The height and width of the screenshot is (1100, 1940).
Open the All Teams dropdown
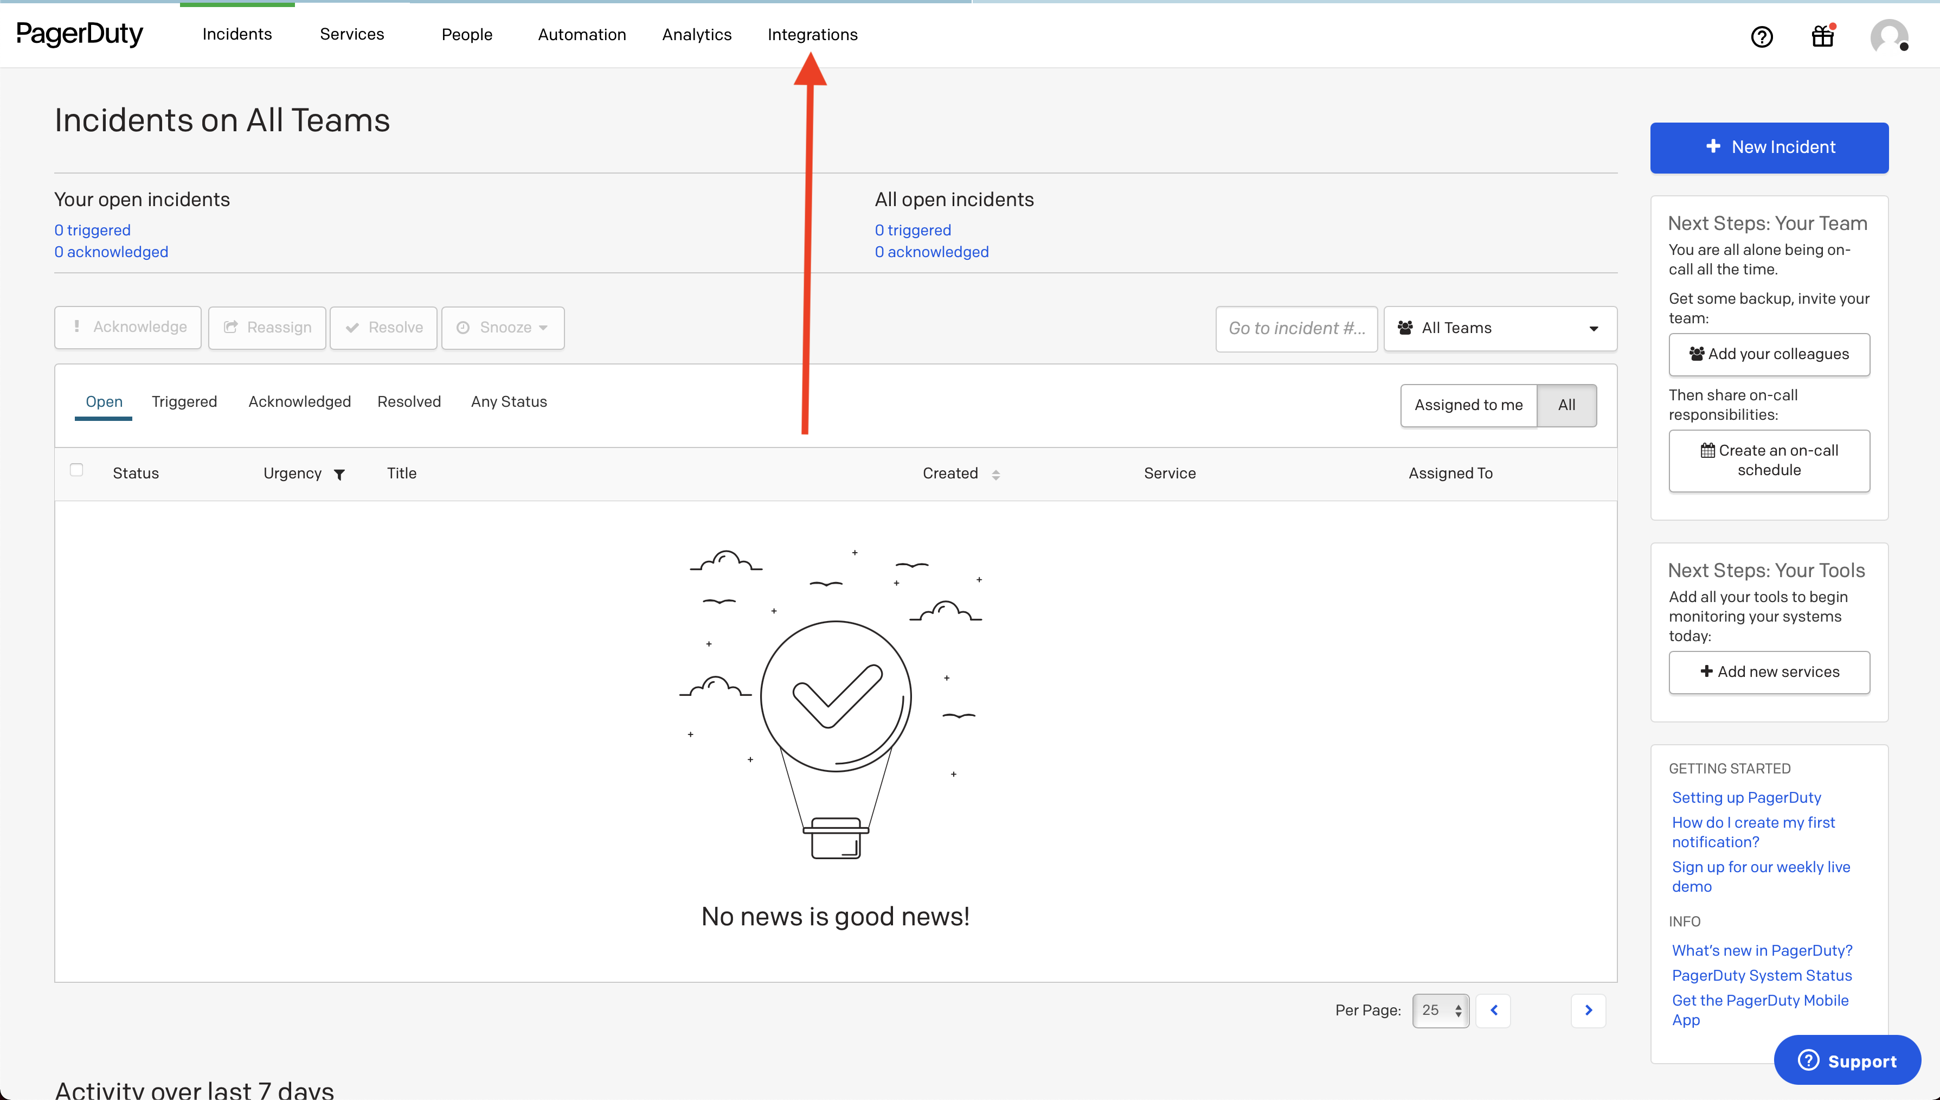click(1500, 328)
